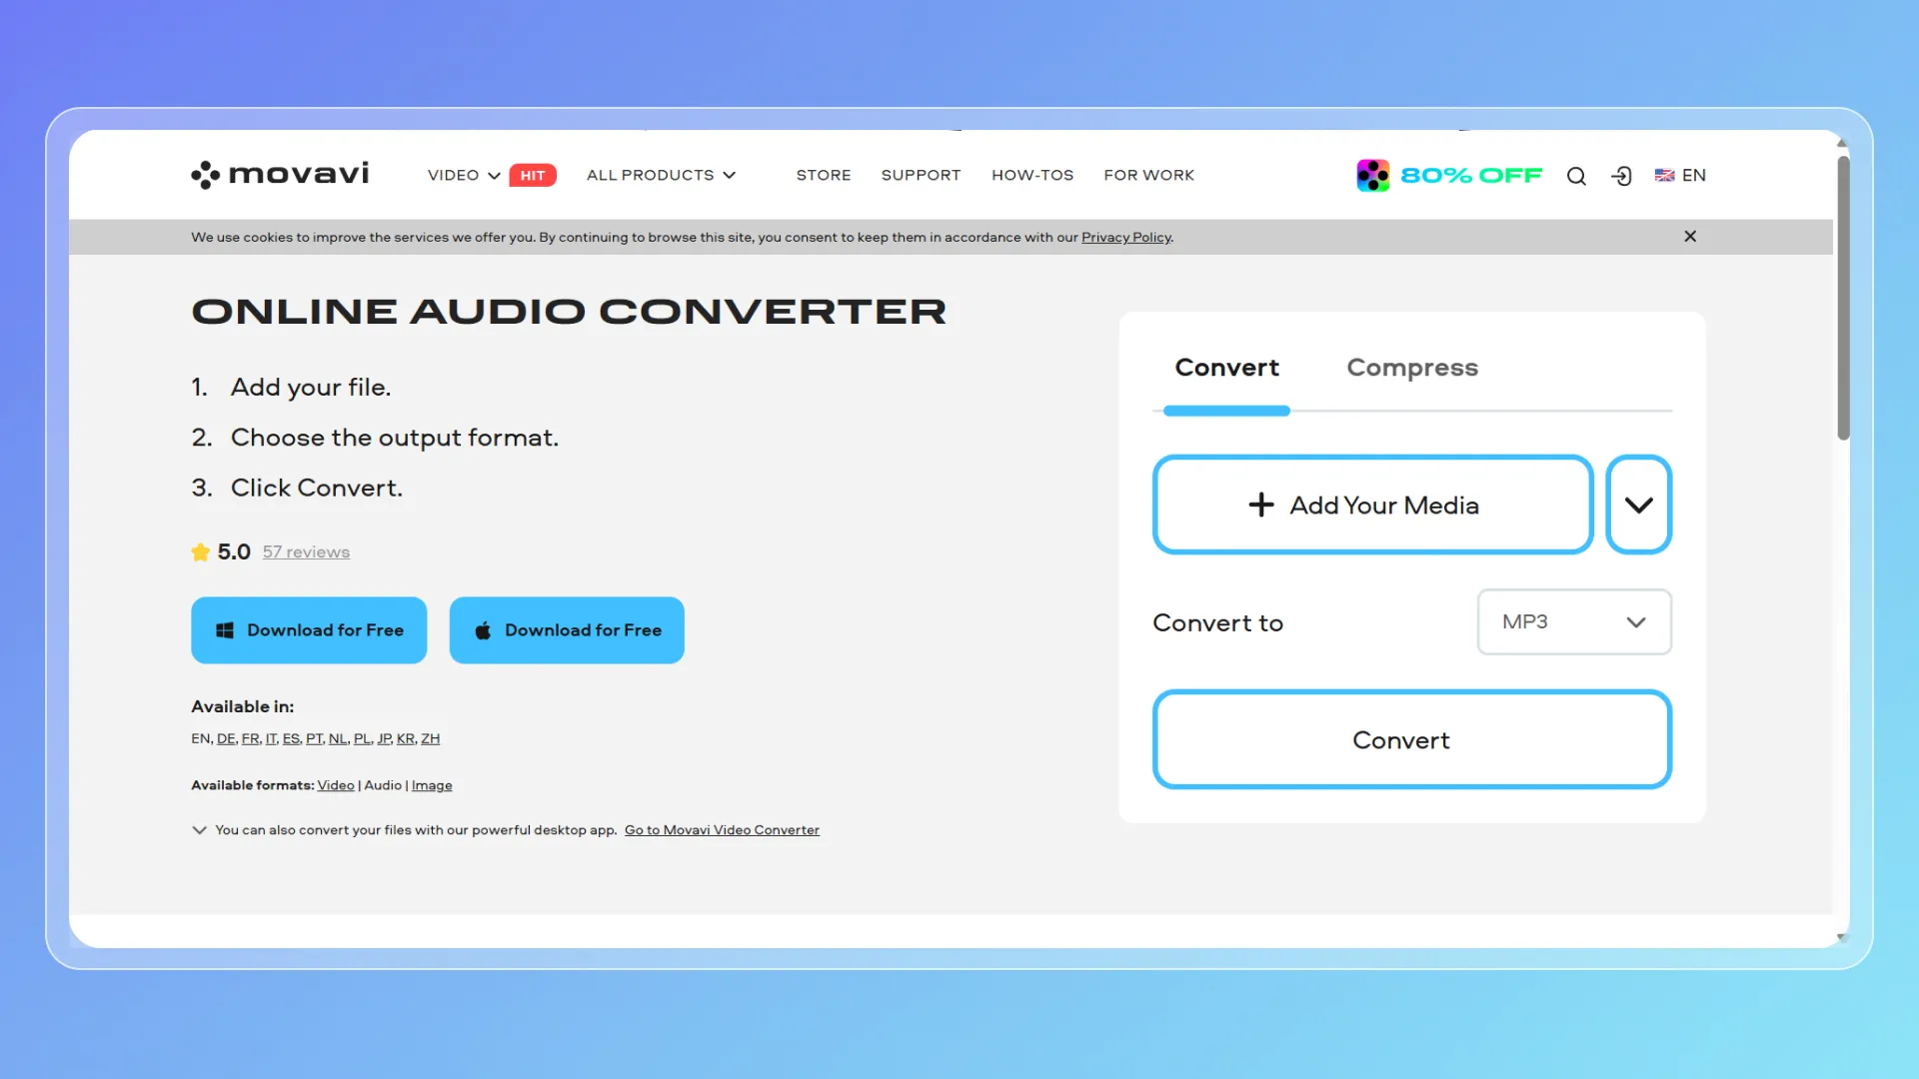The height and width of the screenshot is (1079, 1919).
Task: Switch to ES language link
Action: pyautogui.click(x=291, y=738)
